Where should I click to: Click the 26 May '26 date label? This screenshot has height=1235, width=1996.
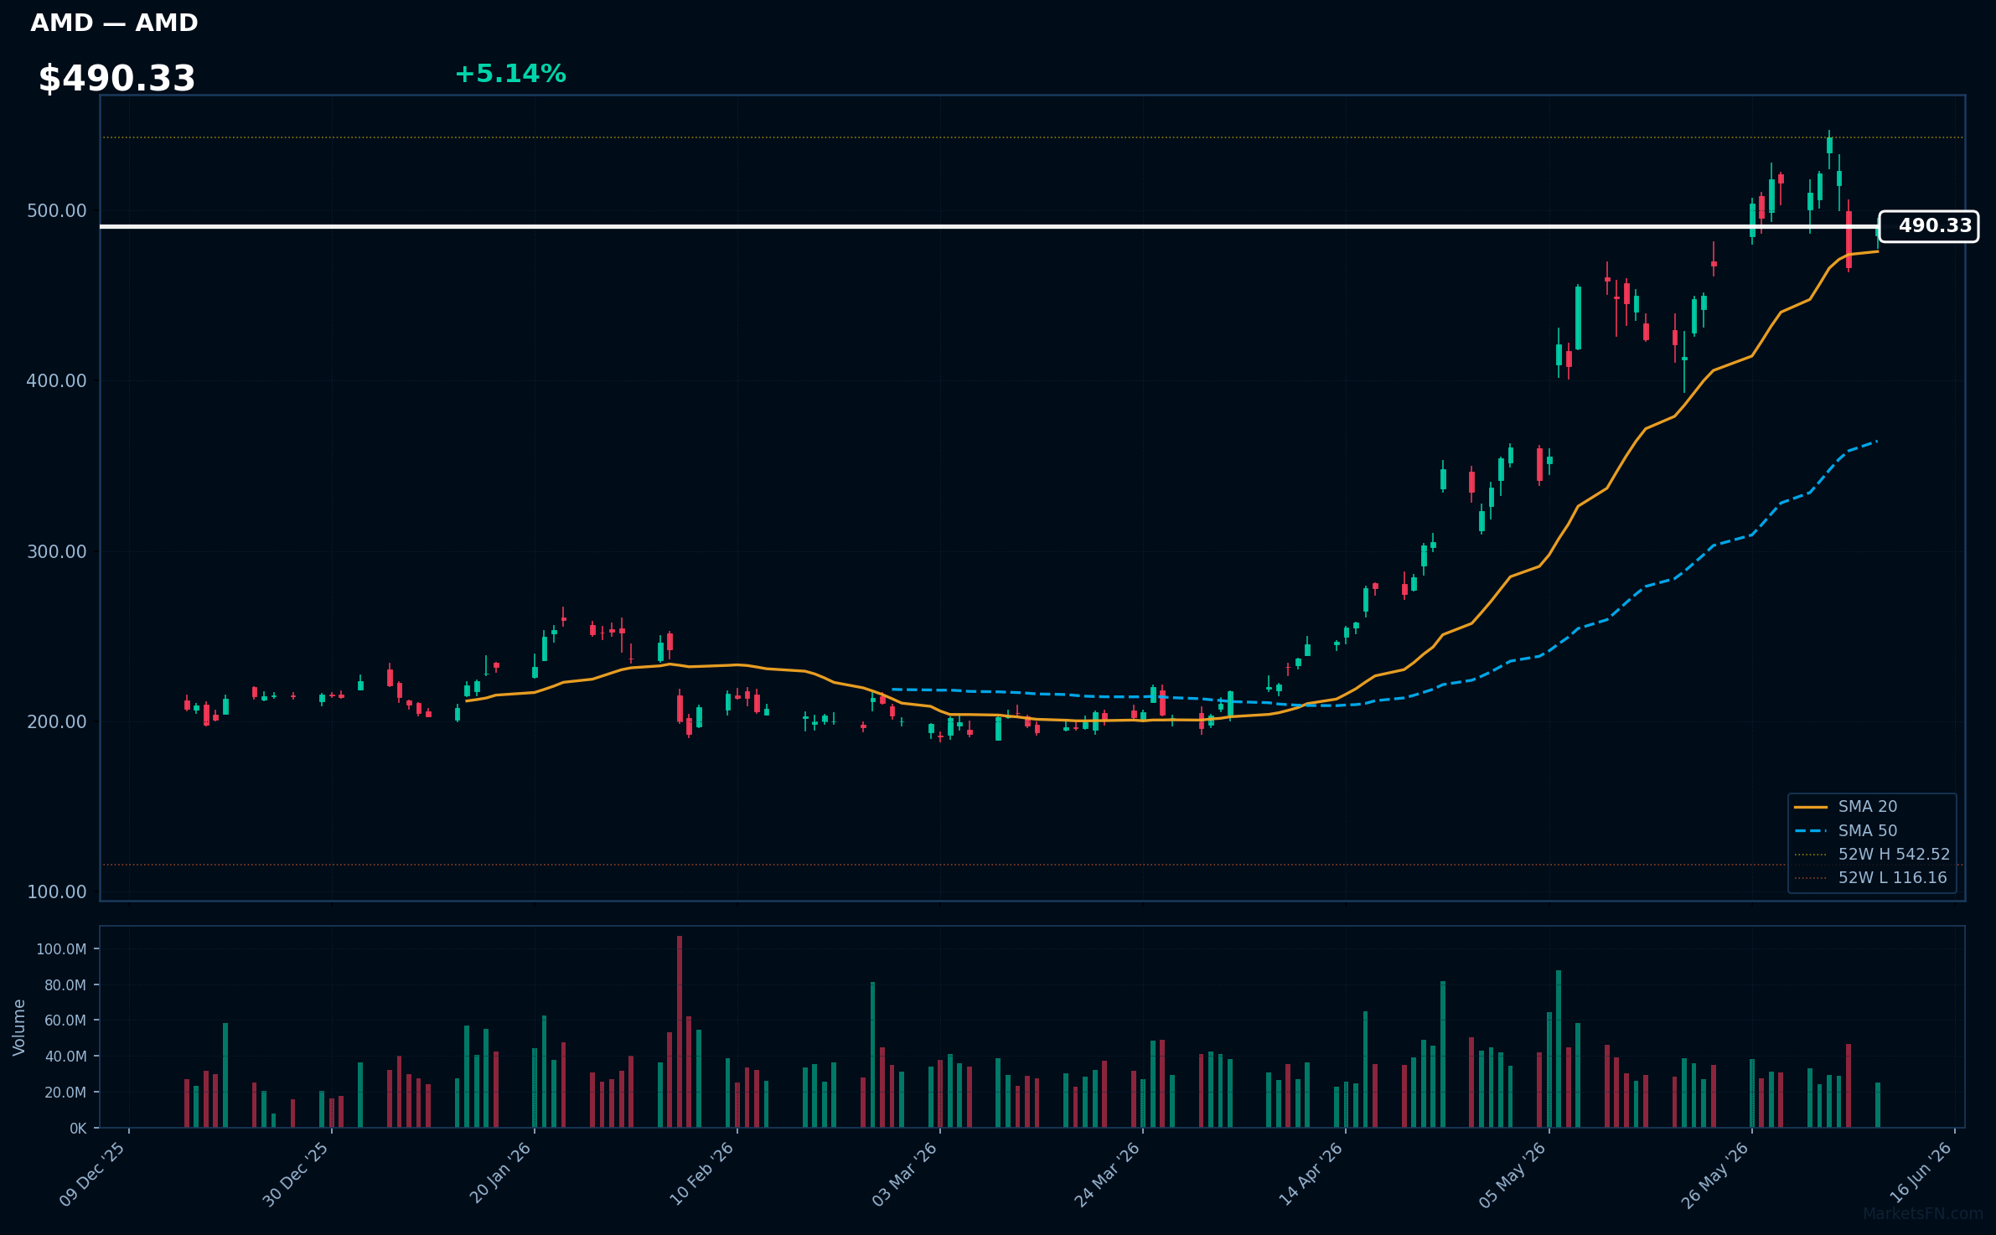[x=1715, y=1175]
